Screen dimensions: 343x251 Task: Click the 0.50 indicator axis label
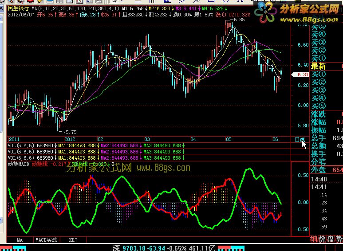(303, 176)
